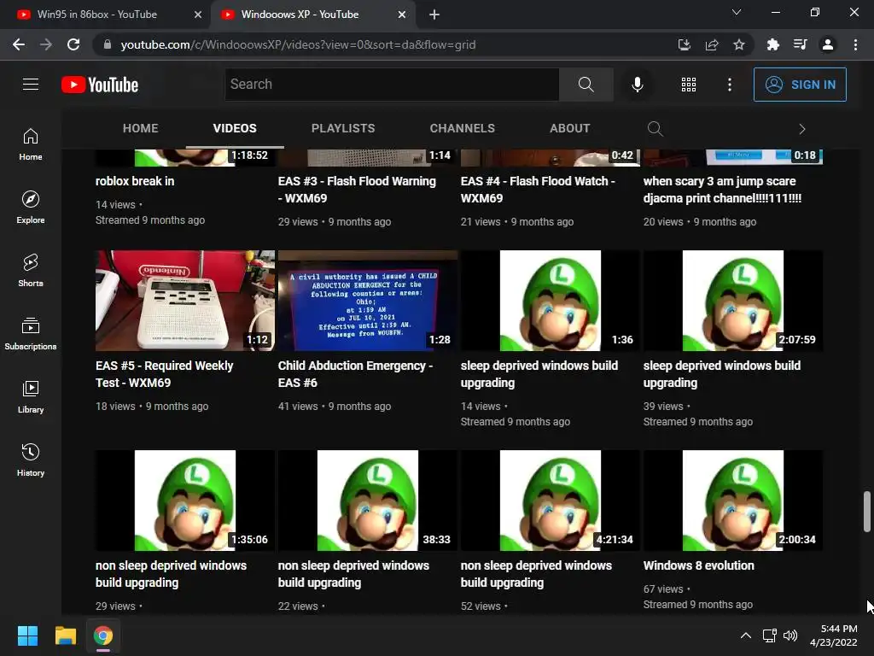Click the search magnifier button
The height and width of the screenshot is (656, 874).
586,85
